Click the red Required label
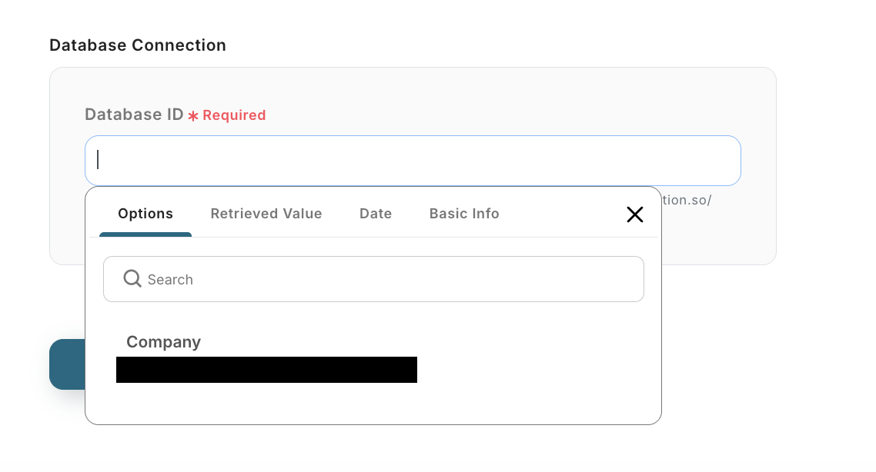The height and width of the screenshot is (472, 876). (x=234, y=115)
